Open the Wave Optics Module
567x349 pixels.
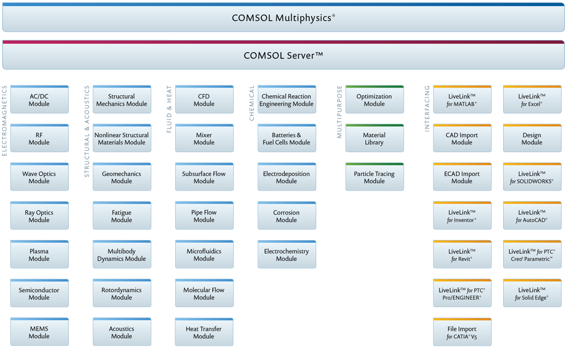point(39,176)
